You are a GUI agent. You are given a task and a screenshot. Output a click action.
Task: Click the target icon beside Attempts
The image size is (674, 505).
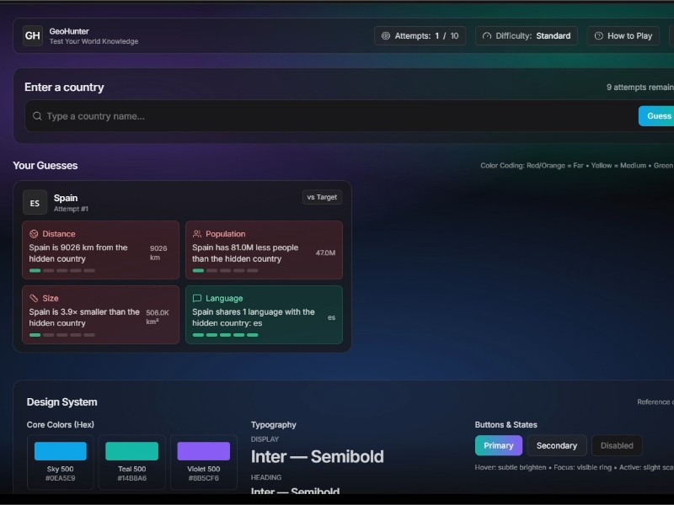(386, 36)
